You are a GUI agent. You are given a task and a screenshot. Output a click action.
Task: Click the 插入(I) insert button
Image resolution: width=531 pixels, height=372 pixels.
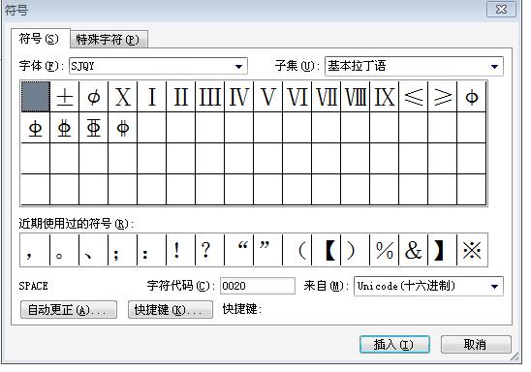point(395,345)
